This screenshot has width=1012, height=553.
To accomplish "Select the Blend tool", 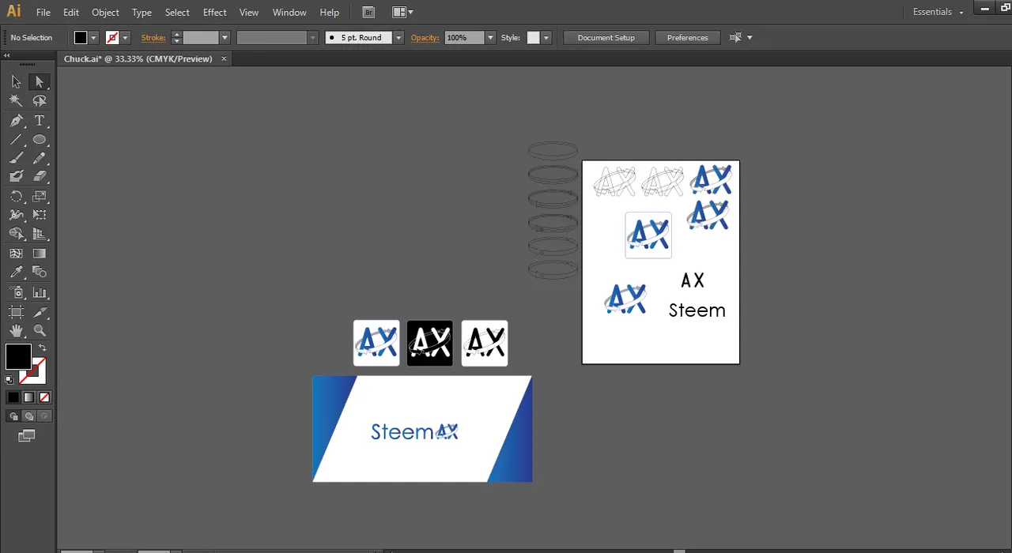I will [x=40, y=273].
